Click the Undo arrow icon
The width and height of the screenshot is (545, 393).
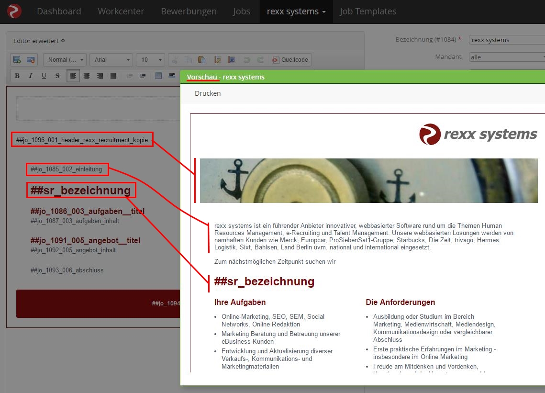(x=247, y=60)
